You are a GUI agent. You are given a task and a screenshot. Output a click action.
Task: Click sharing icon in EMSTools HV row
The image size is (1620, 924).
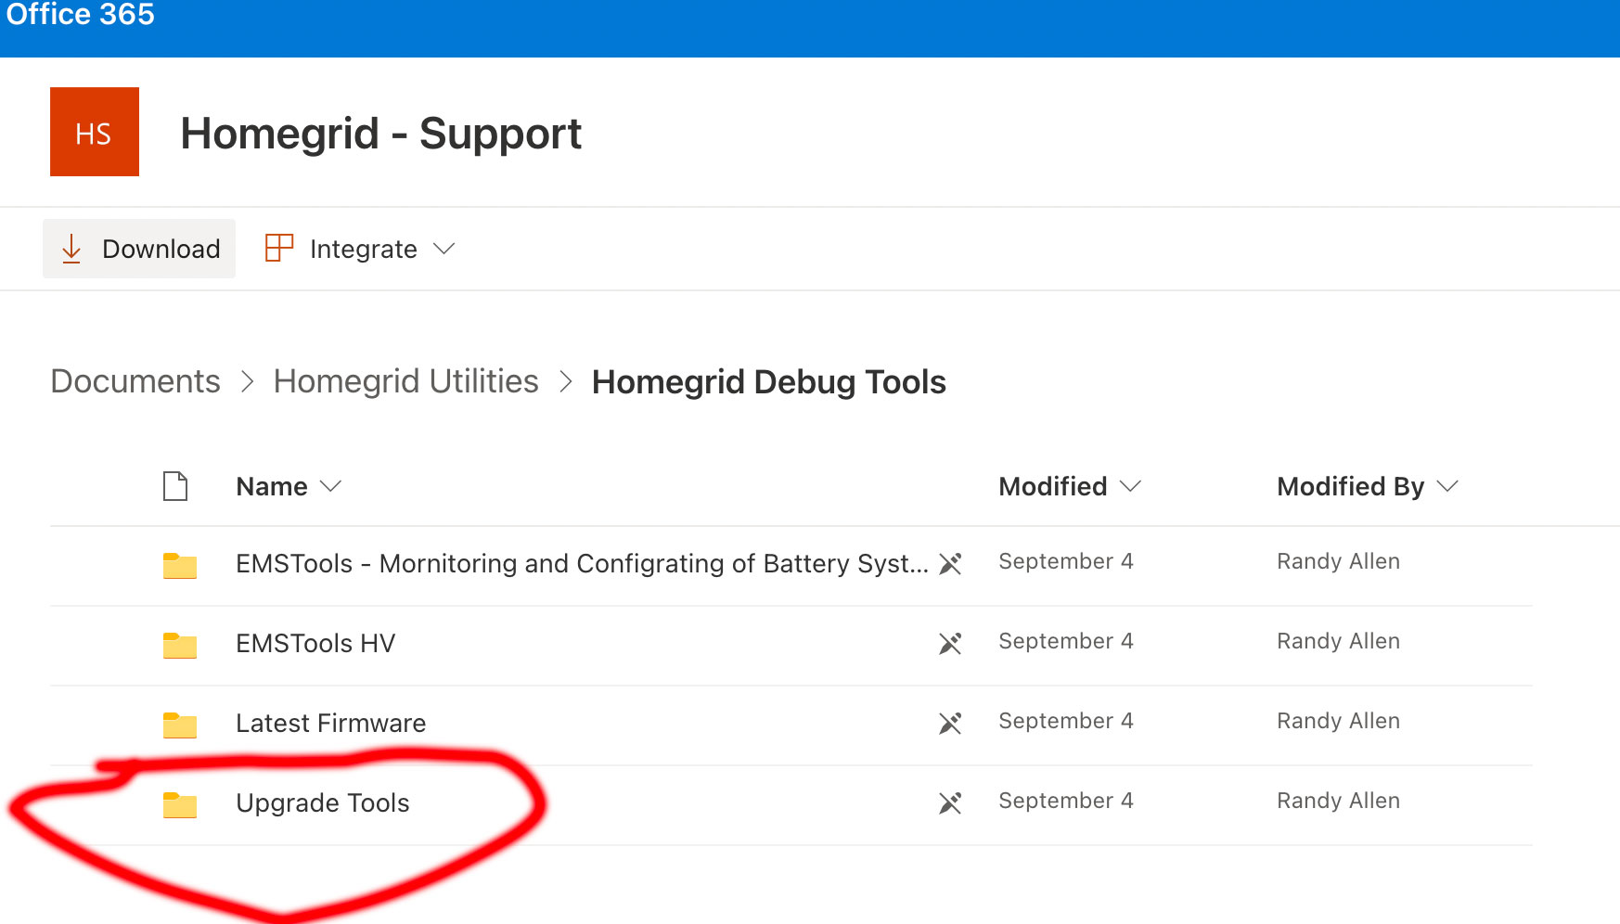(x=950, y=643)
